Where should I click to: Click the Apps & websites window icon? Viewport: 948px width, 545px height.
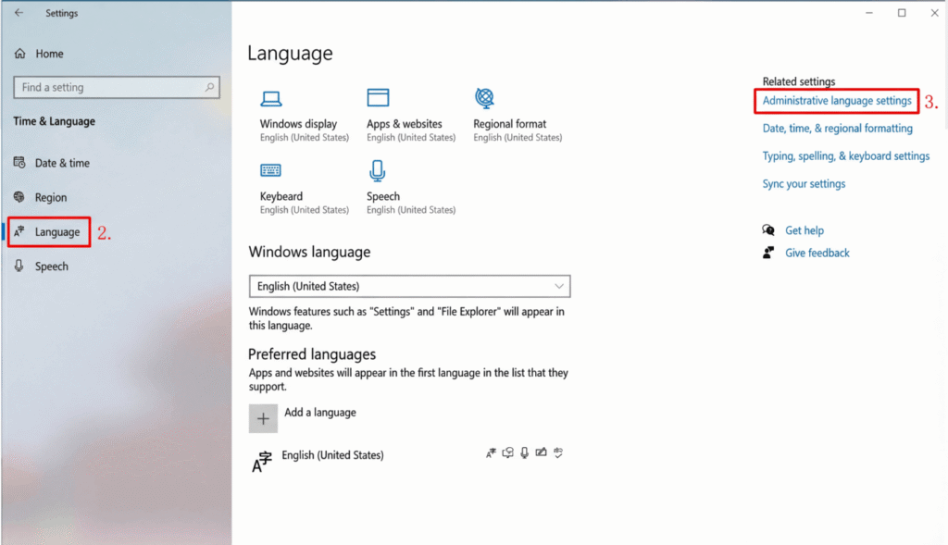tap(378, 98)
